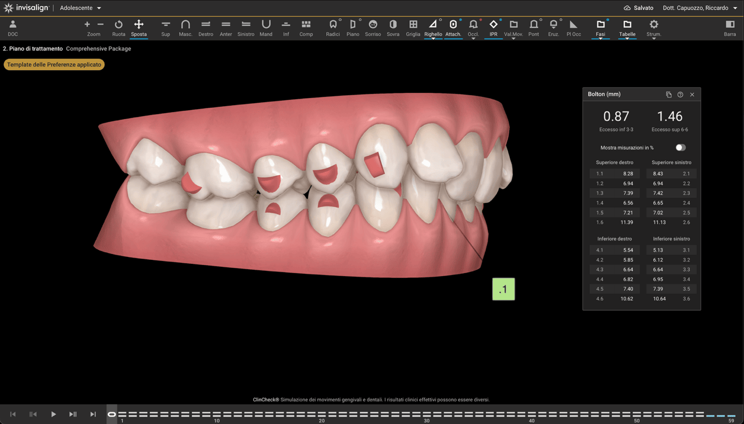This screenshot has width=744, height=424.
Task: Show the lower arch with Inf
Action: (286, 28)
